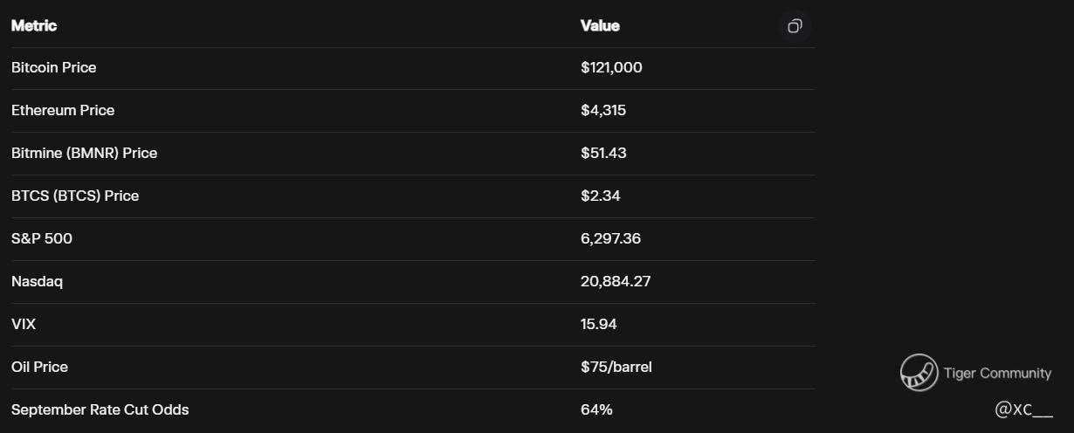Select the Ethereum Price row label
1074x433 pixels.
(63, 111)
